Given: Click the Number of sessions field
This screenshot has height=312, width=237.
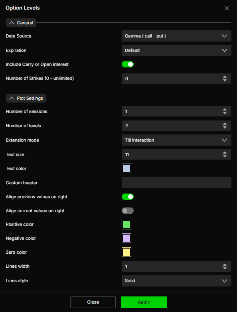Looking at the screenshot, I should tap(176, 111).
